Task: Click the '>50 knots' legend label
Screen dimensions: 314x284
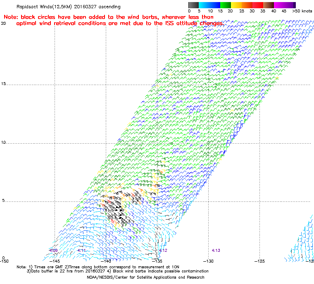Action: 302,11
